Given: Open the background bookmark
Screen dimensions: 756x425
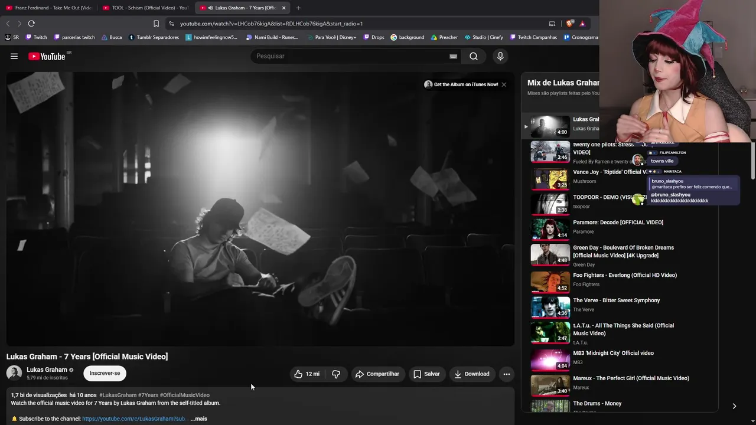Looking at the screenshot, I should coord(407,37).
